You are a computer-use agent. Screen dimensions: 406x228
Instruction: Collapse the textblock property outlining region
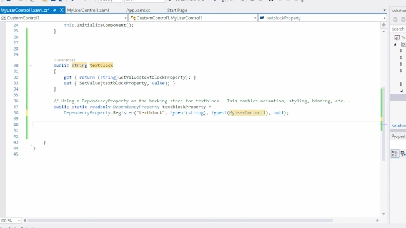click(x=31, y=66)
